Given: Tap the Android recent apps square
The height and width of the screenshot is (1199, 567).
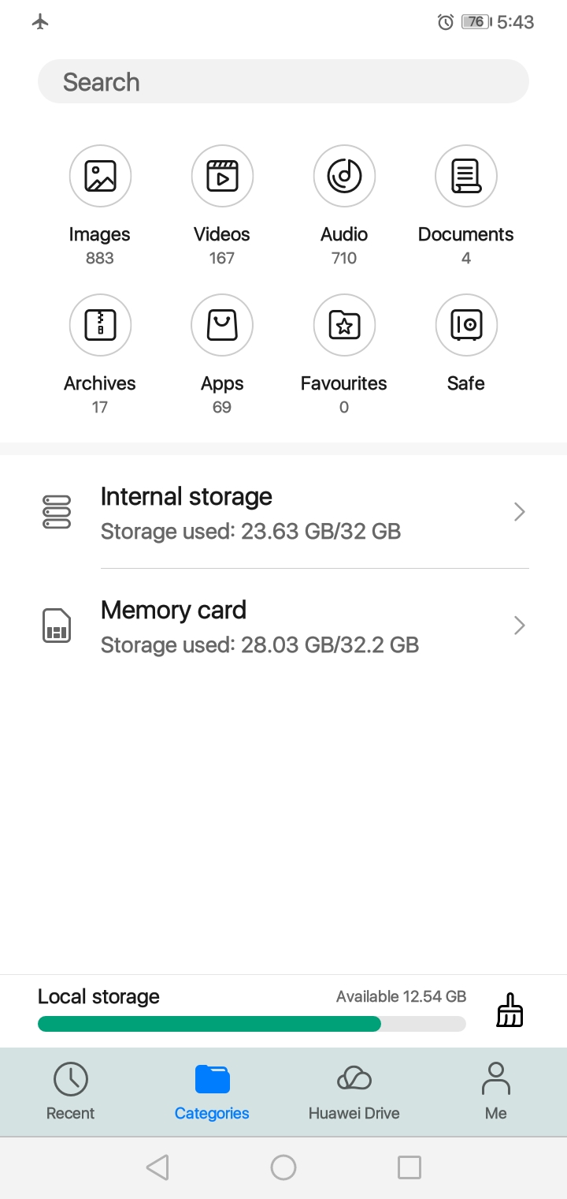Looking at the screenshot, I should point(409,1167).
